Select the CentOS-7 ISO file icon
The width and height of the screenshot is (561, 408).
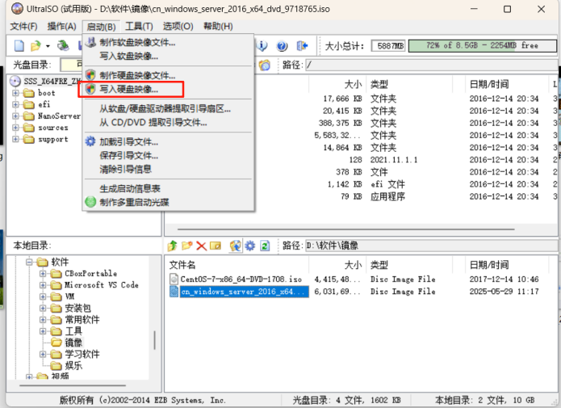click(174, 279)
